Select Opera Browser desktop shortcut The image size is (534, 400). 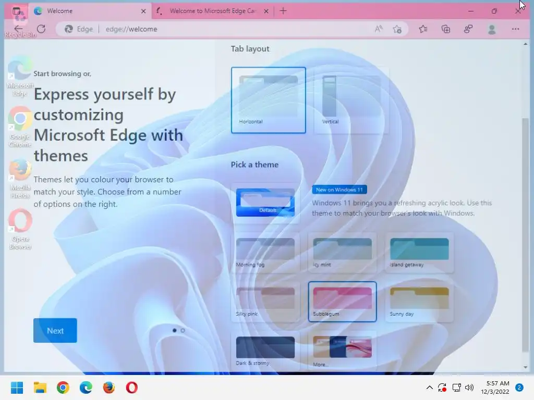(x=20, y=230)
